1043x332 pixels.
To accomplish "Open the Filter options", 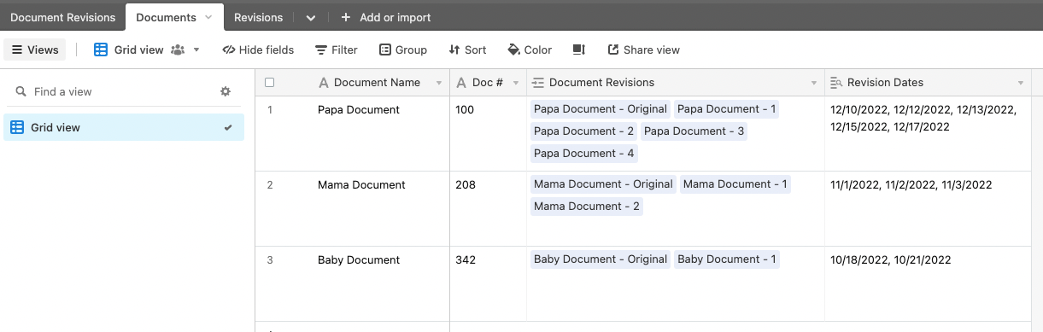I will click(337, 50).
